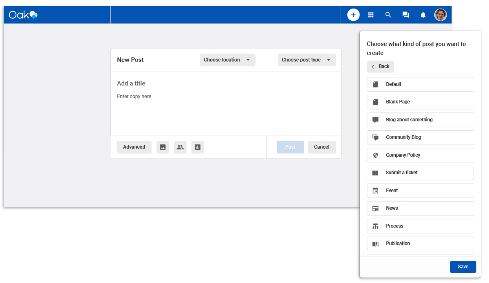Expand the Choose location dropdown
Image resolution: width=489 pixels, height=283 pixels.
(x=227, y=60)
